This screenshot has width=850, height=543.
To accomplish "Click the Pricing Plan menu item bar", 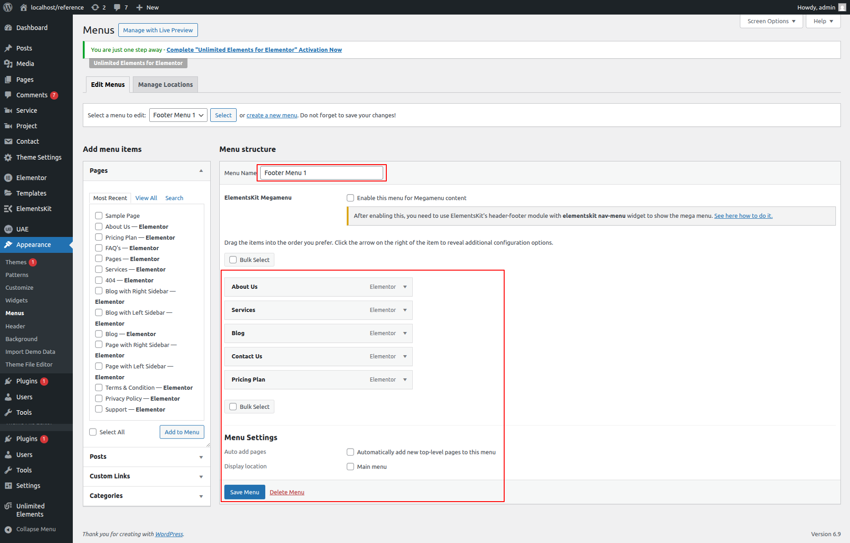I will tap(319, 380).
